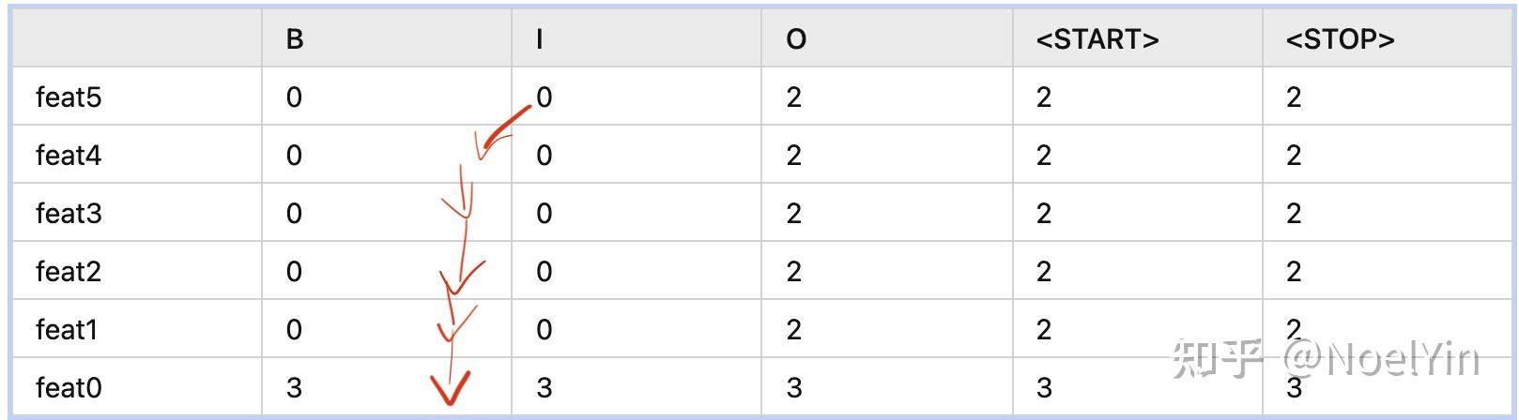This screenshot has width=1519, height=420.
Task: Click feat4 cell under <STOP> column
Action: tap(1294, 156)
